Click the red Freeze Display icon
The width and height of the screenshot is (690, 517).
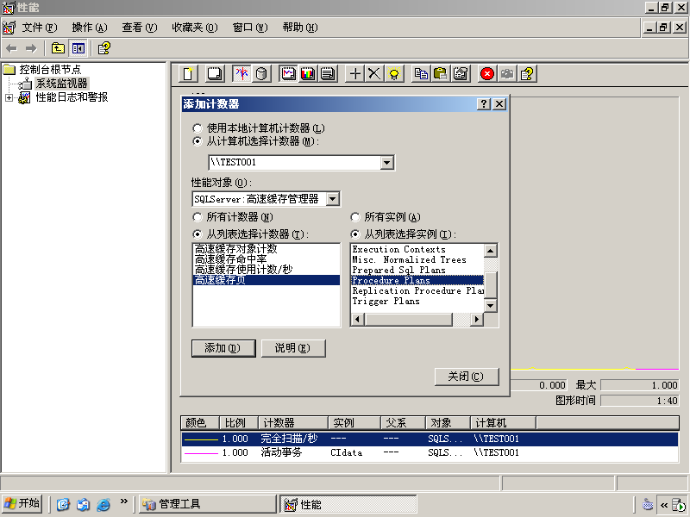coord(487,74)
